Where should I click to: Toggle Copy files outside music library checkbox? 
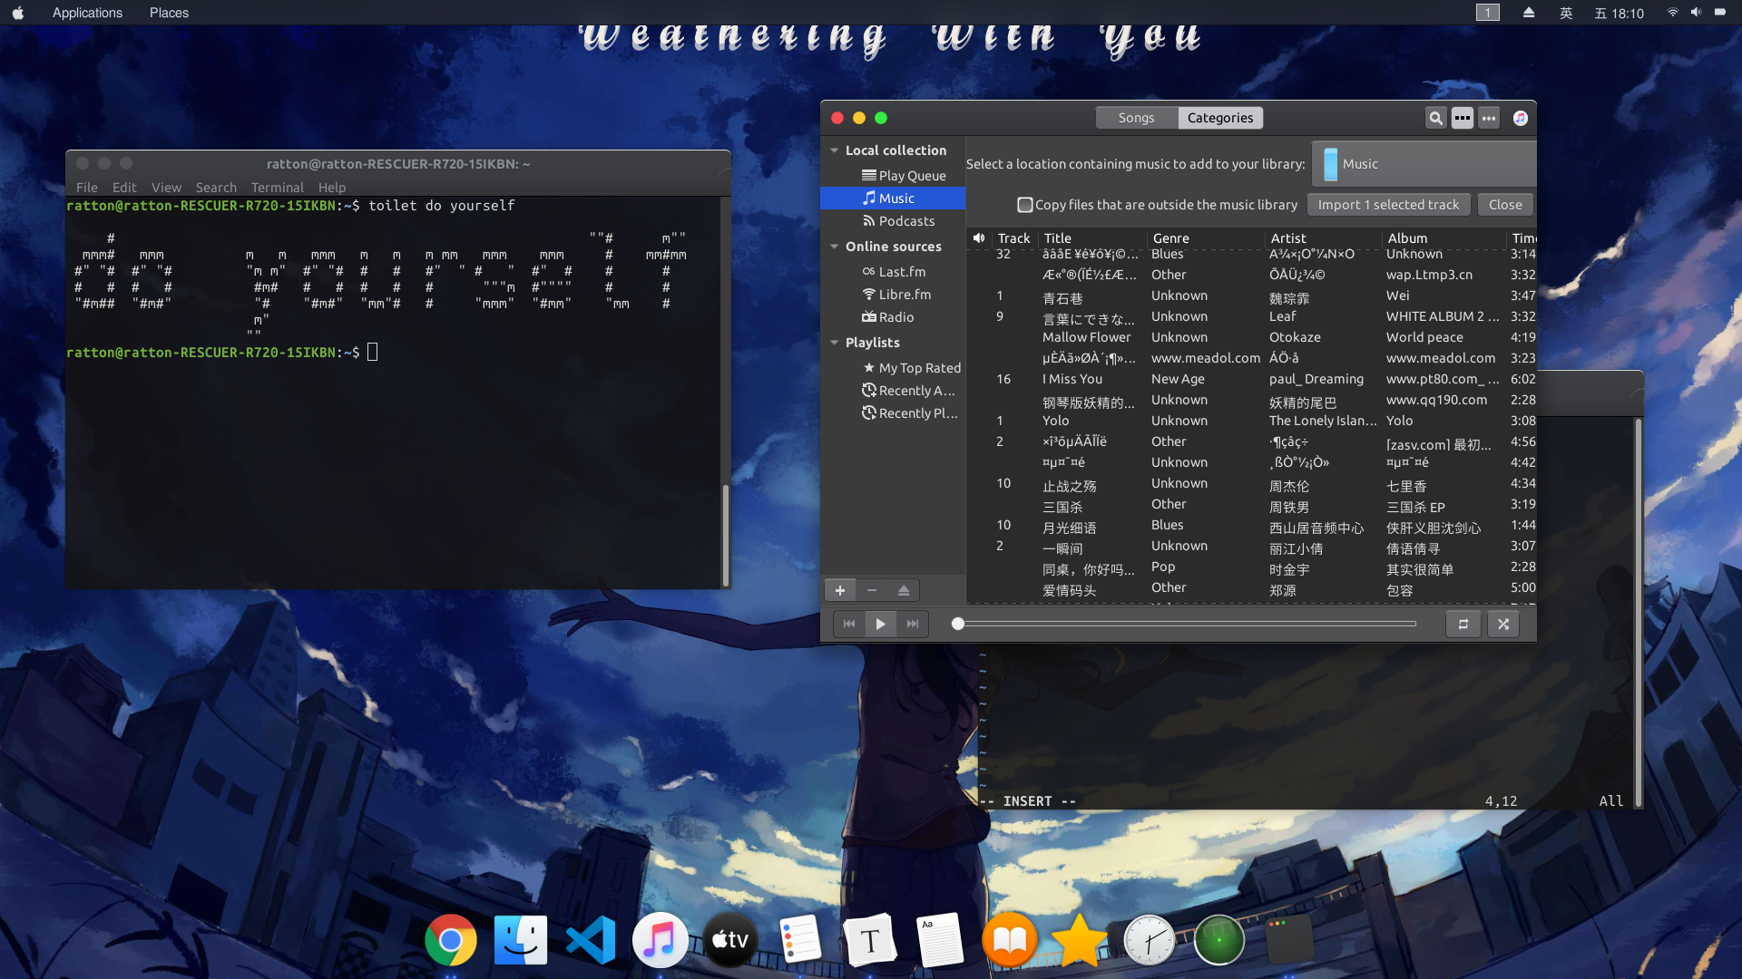[x=1025, y=204]
